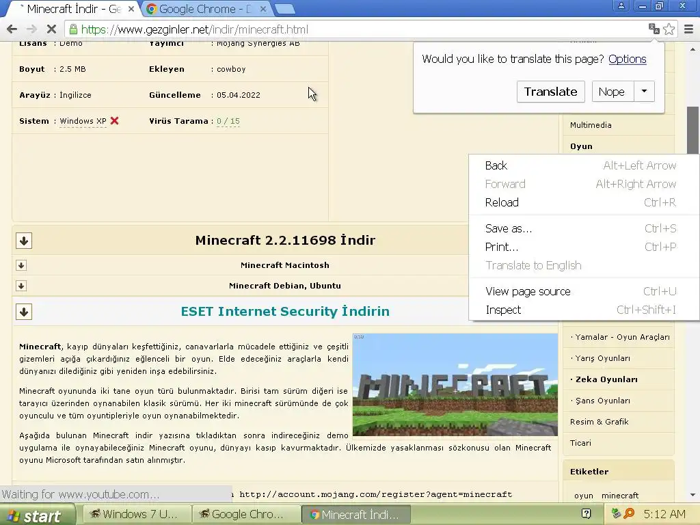Click Nope button in translate popup
The width and height of the screenshot is (700, 525).
tap(612, 92)
